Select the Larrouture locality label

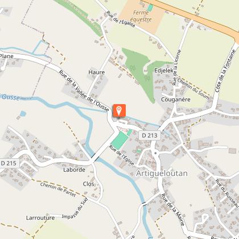(x=40, y=218)
